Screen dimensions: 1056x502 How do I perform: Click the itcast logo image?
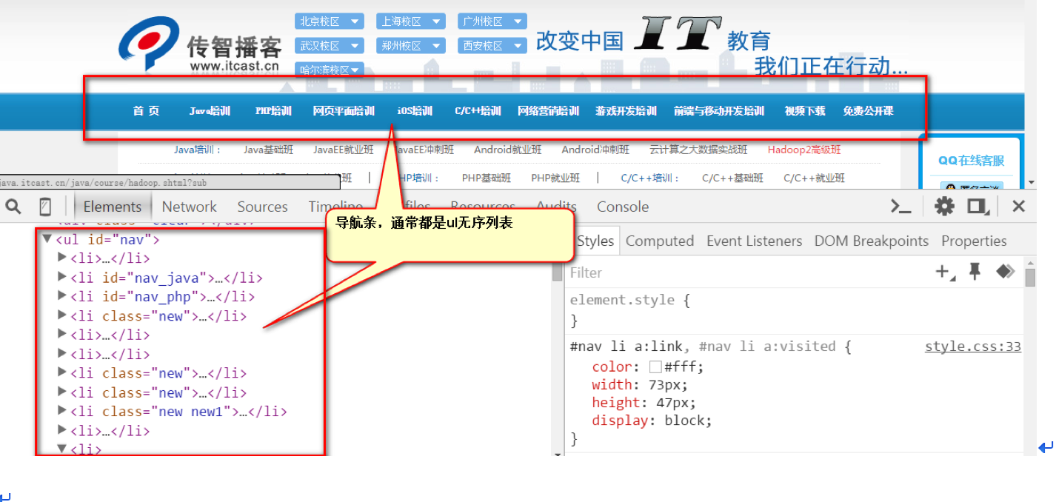(200, 44)
